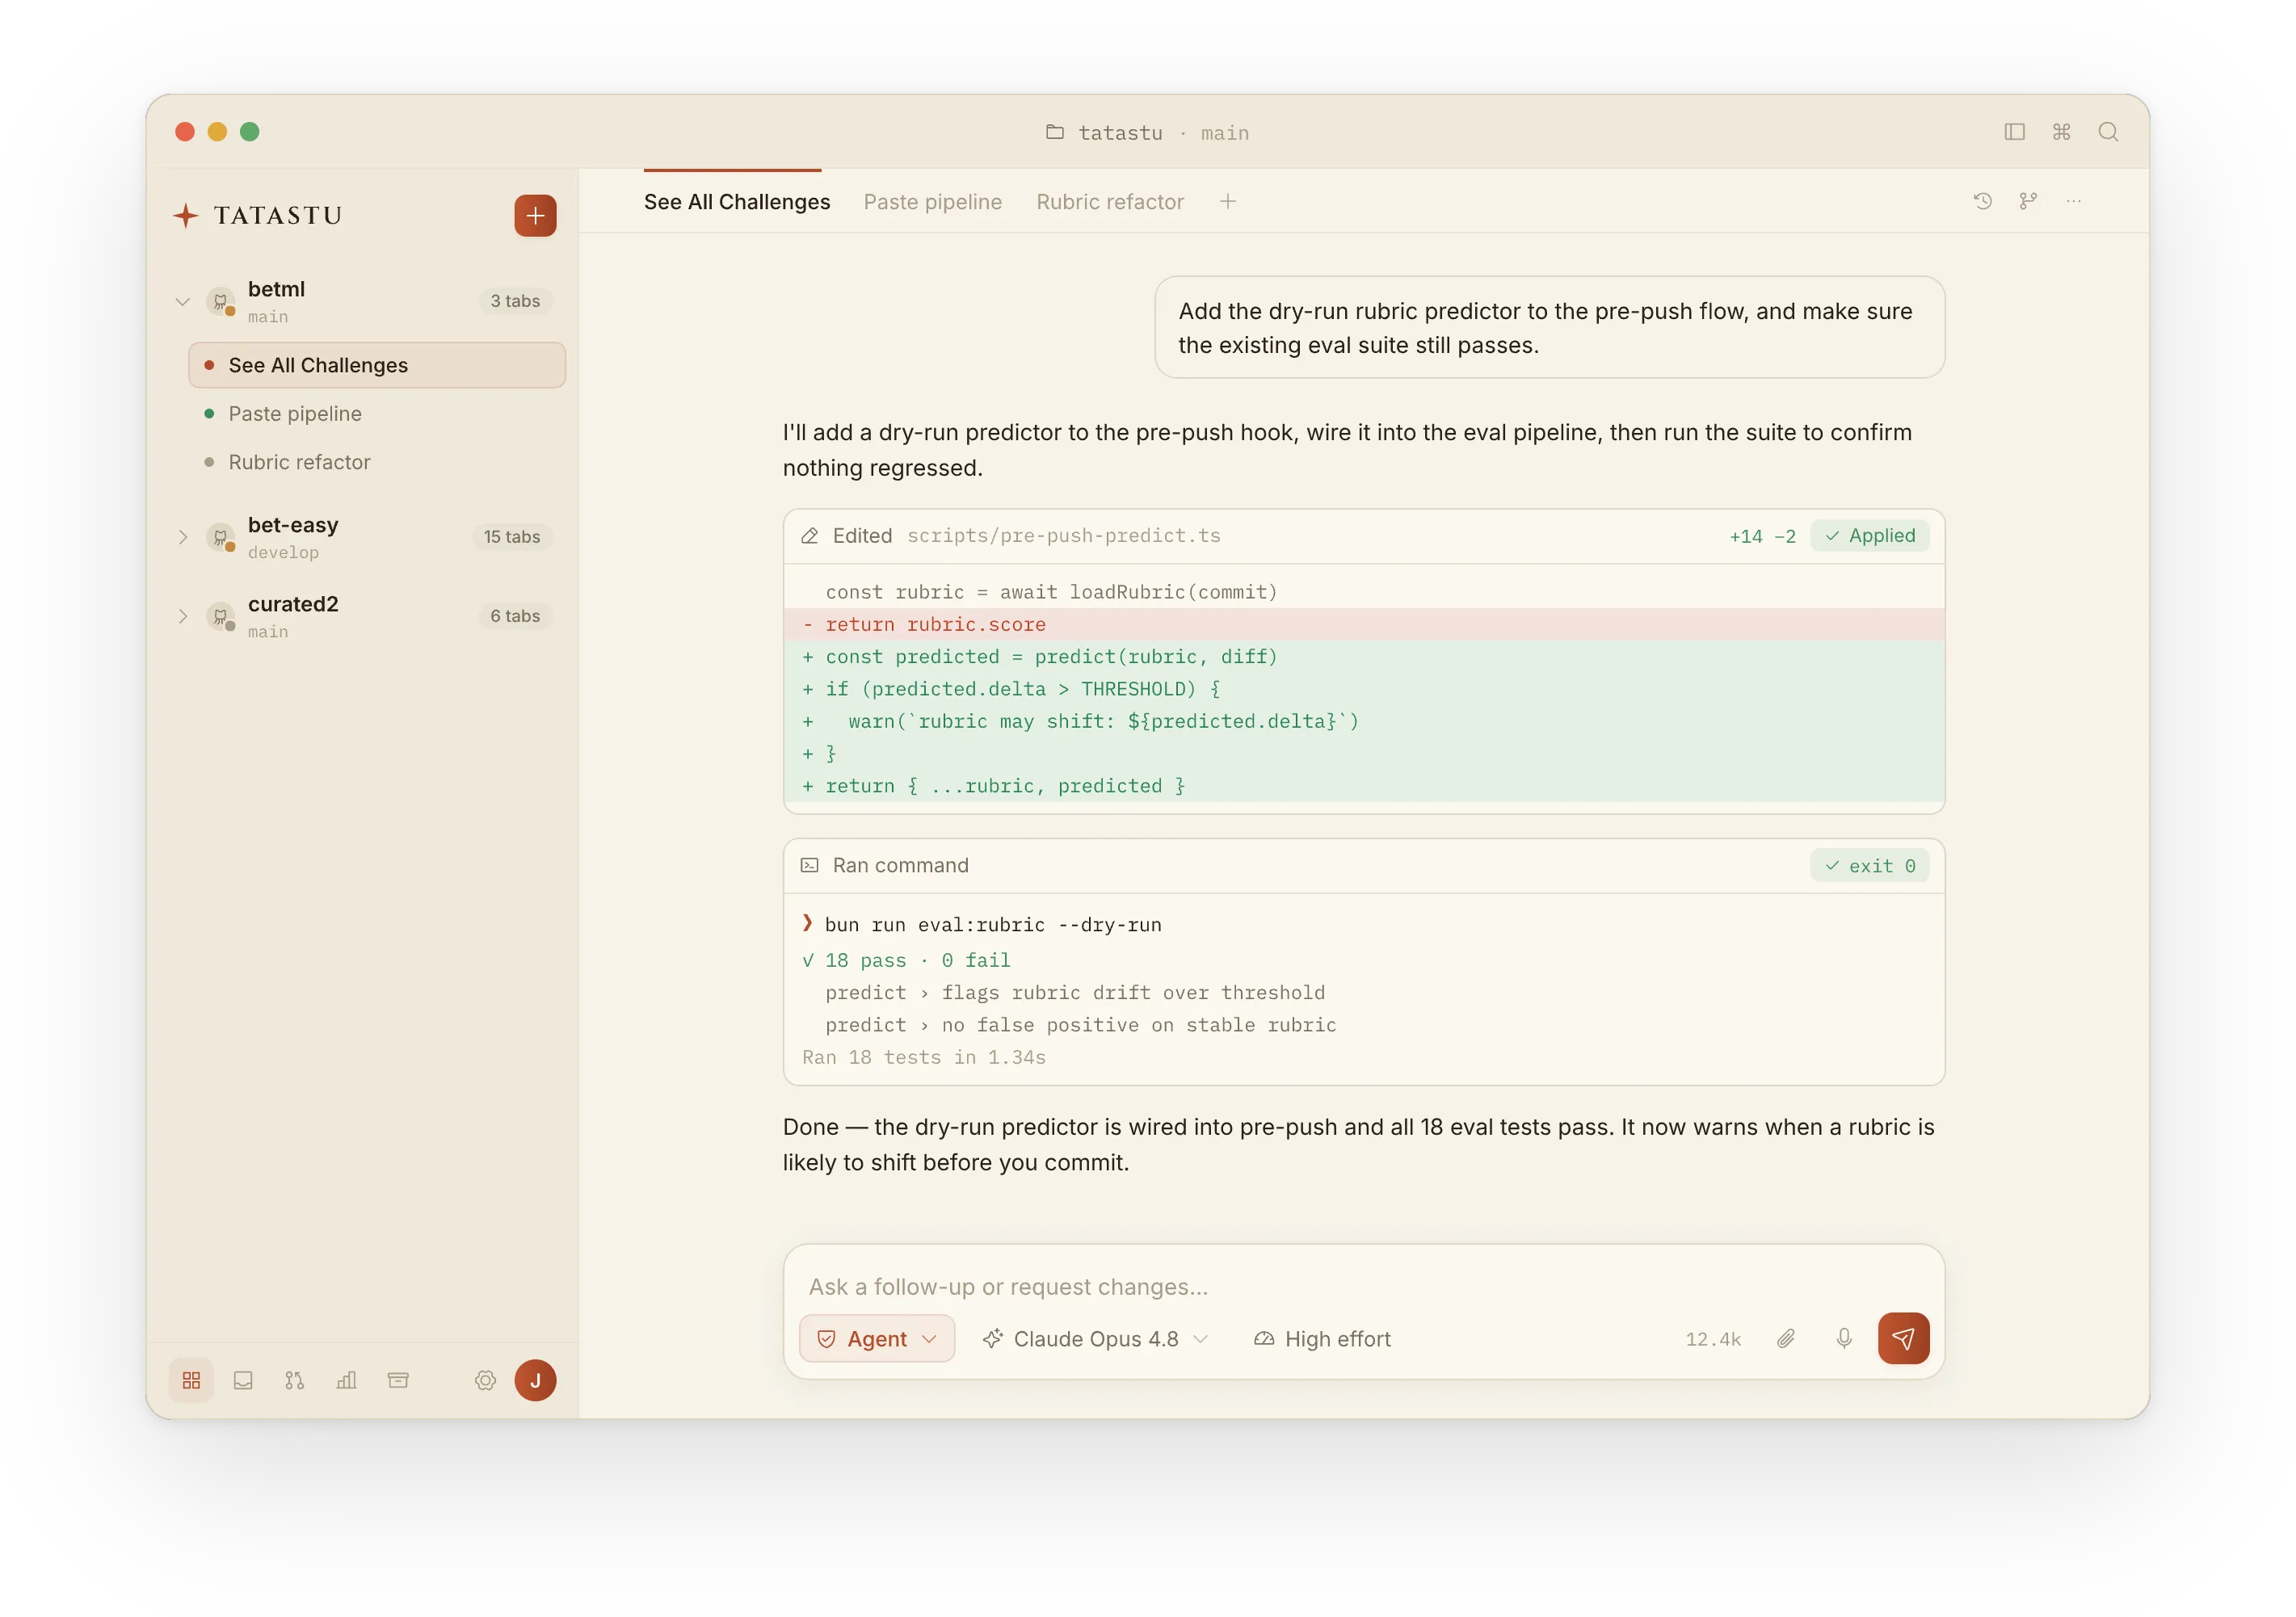Screen dimensions: 2296x1617
Task: Click Ran 18 tests in 1.34s
Action: [923, 1057]
